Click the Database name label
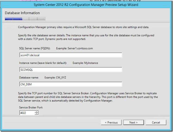The height and width of the screenshot is (132, 173). click(x=29, y=78)
